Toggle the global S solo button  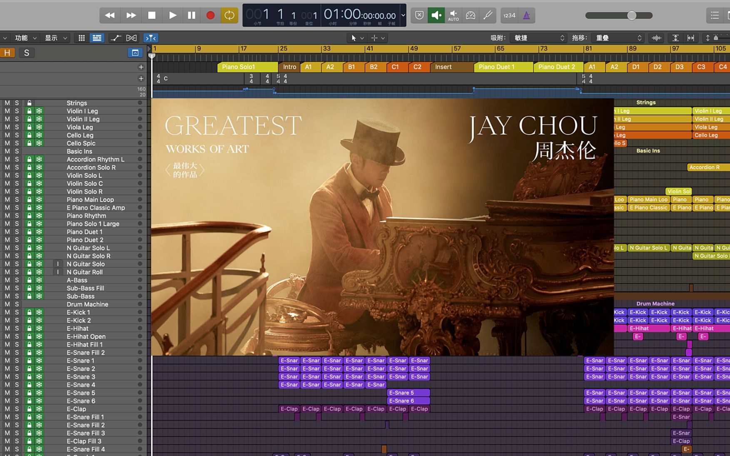click(27, 52)
